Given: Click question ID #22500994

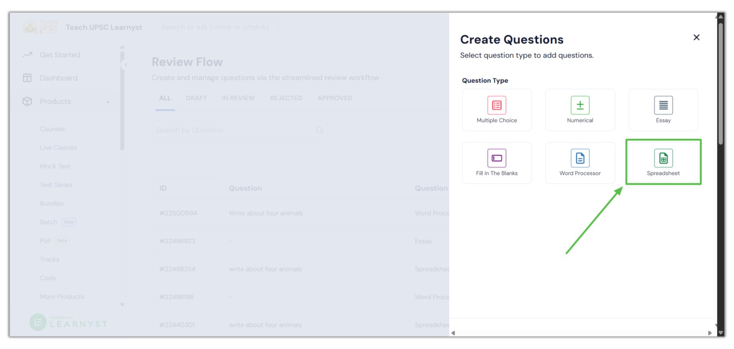Looking at the screenshot, I should (x=178, y=213).
